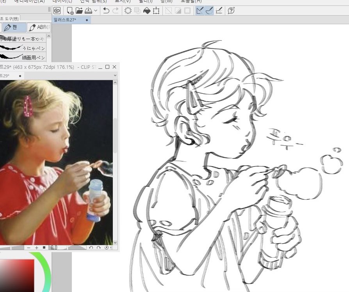
Task: Select the 펜 (Pen) sub tool group
Action: [x=14, y=27]
